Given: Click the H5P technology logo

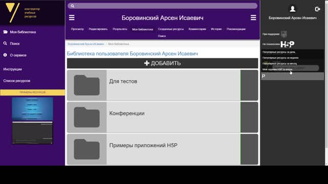Looking at the screenshot, I should (288, 44).
